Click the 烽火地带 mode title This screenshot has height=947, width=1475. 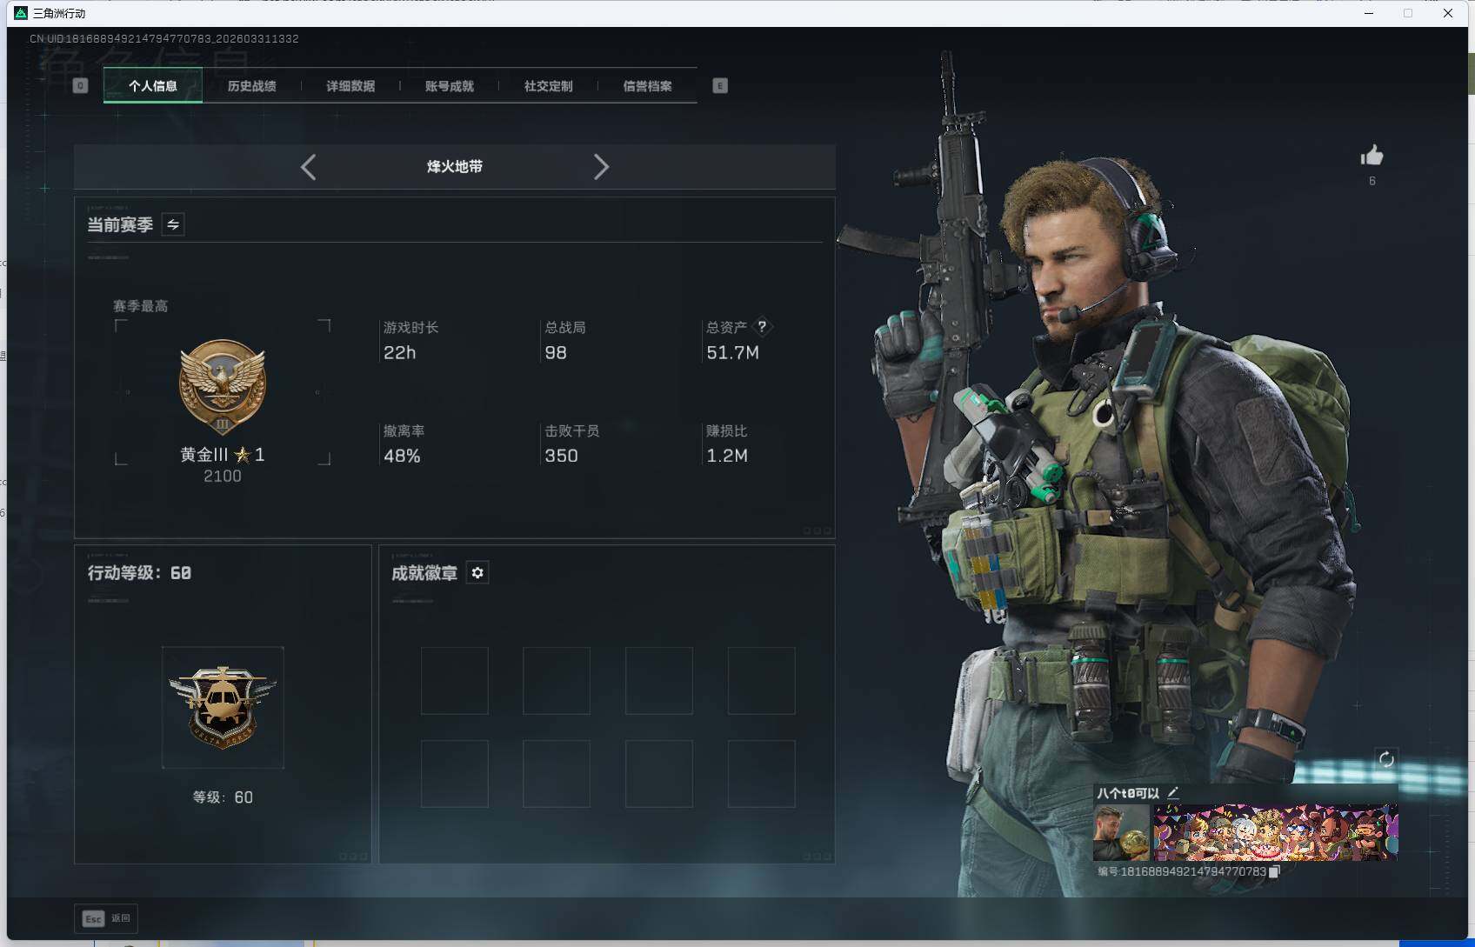point(455,166)
